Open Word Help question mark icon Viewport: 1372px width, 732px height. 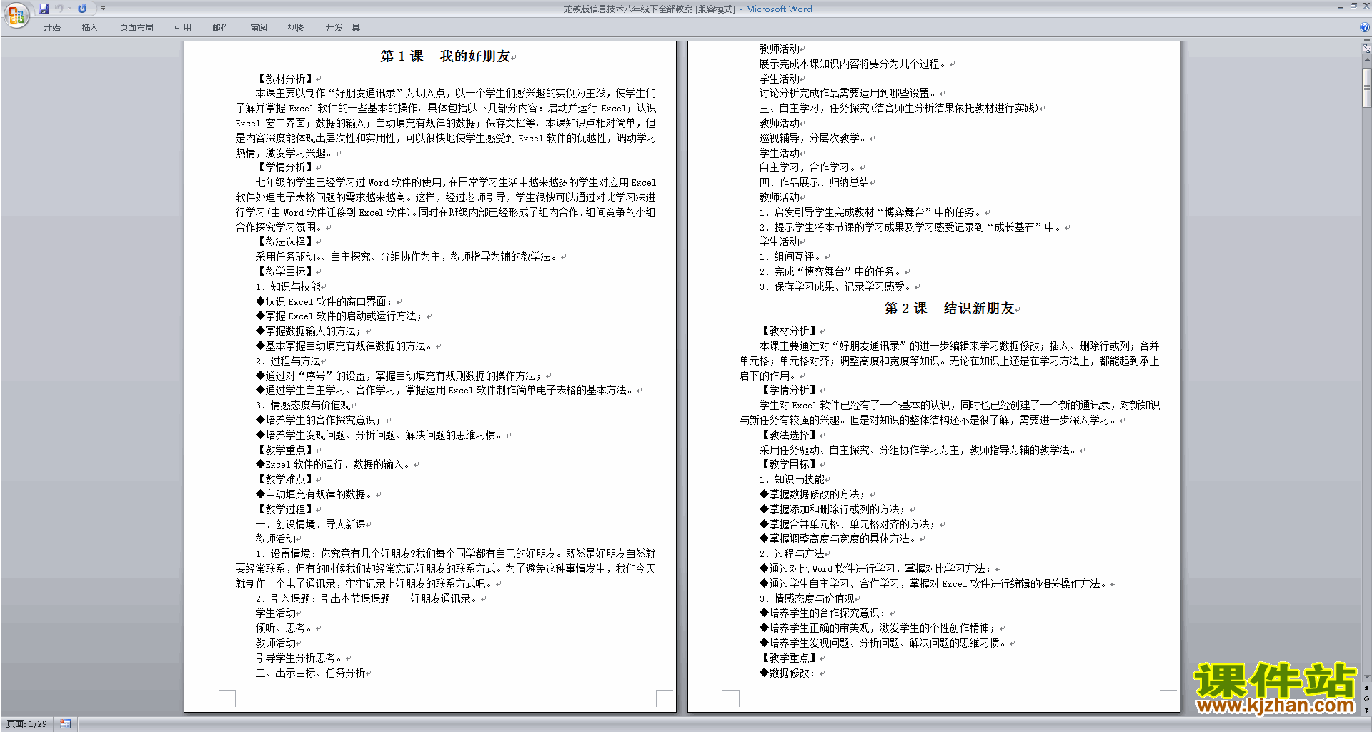pyautogui.click(x=1365, y=27)
